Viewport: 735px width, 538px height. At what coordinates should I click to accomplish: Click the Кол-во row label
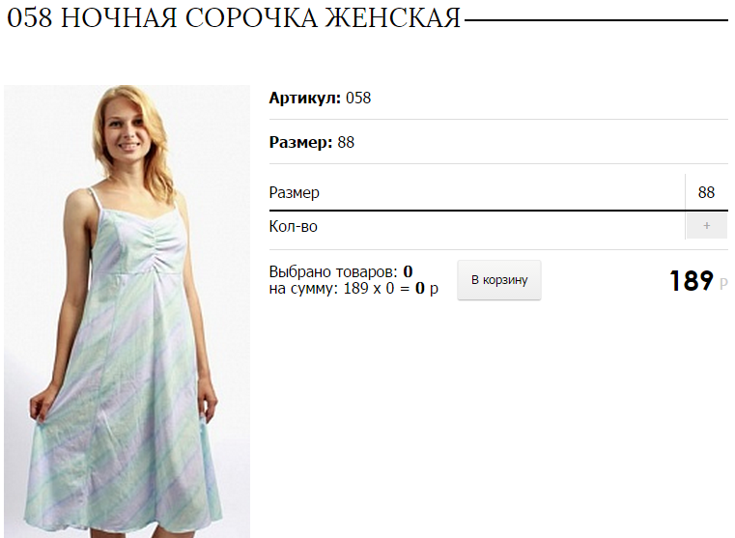(x=294, y=226)
